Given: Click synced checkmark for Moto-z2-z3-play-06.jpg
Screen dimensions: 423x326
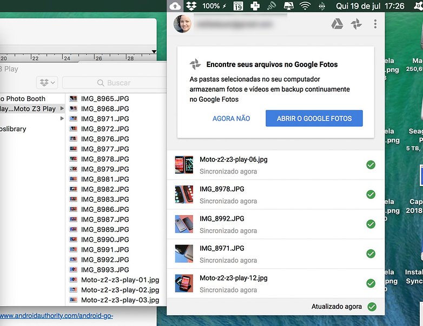Looking at the screenshot, I should [x=371, y=165].
